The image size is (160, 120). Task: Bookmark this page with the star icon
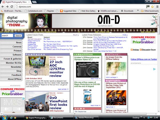[x=152, y=6]
